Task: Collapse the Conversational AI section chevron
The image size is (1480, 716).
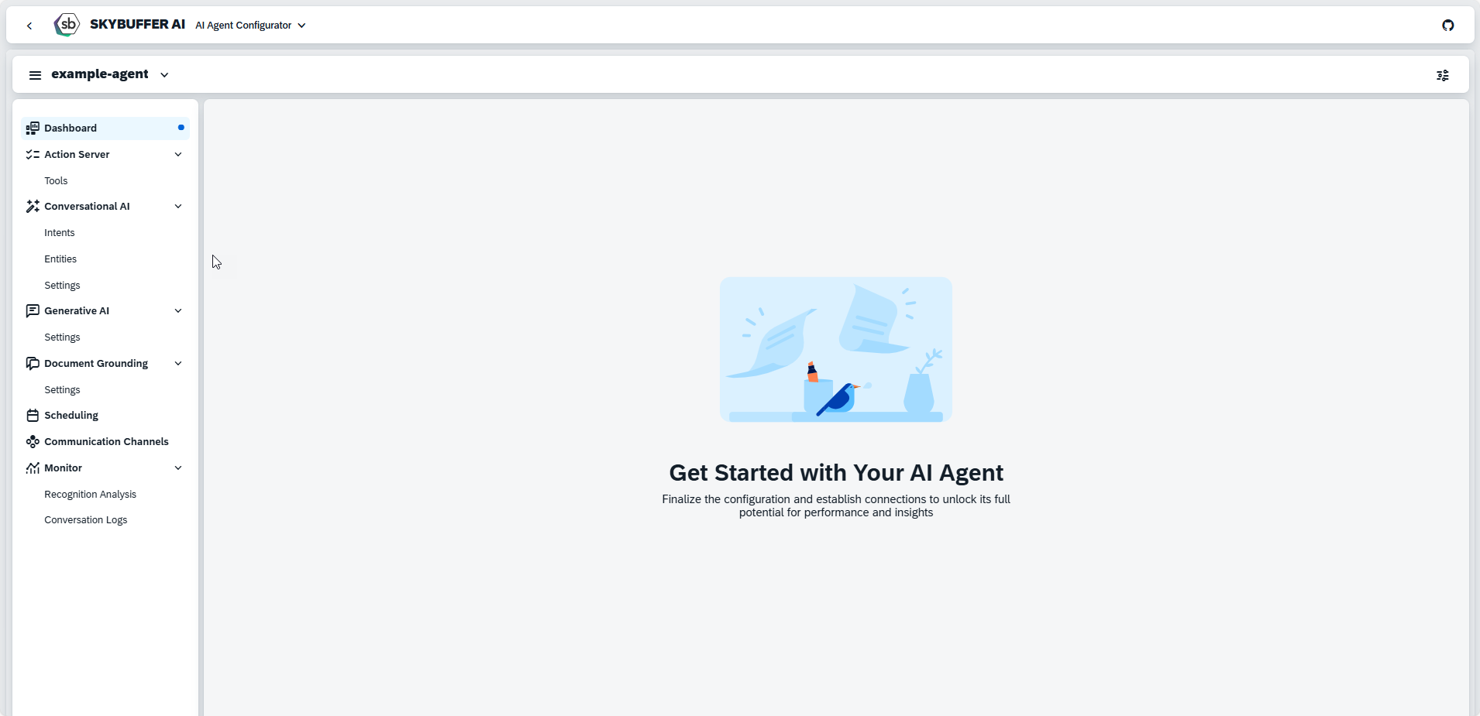Action: (178, 207)
